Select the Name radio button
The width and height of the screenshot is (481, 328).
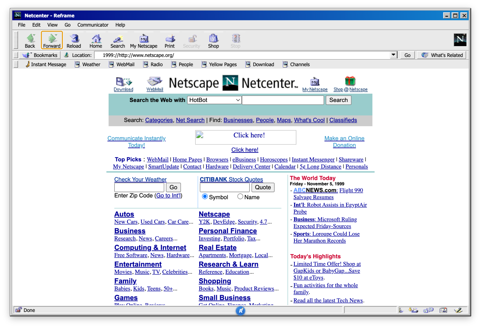(240, 196)
